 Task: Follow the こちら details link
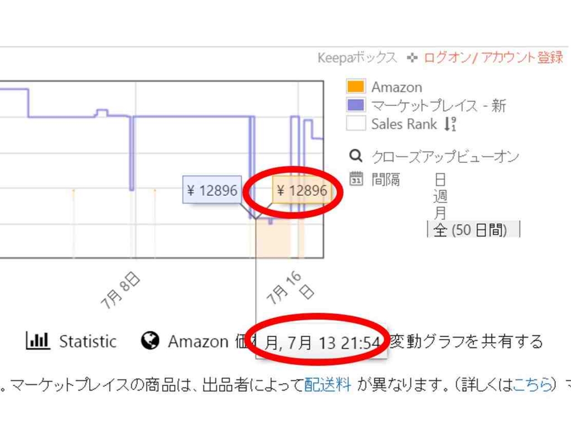[533, 384]
